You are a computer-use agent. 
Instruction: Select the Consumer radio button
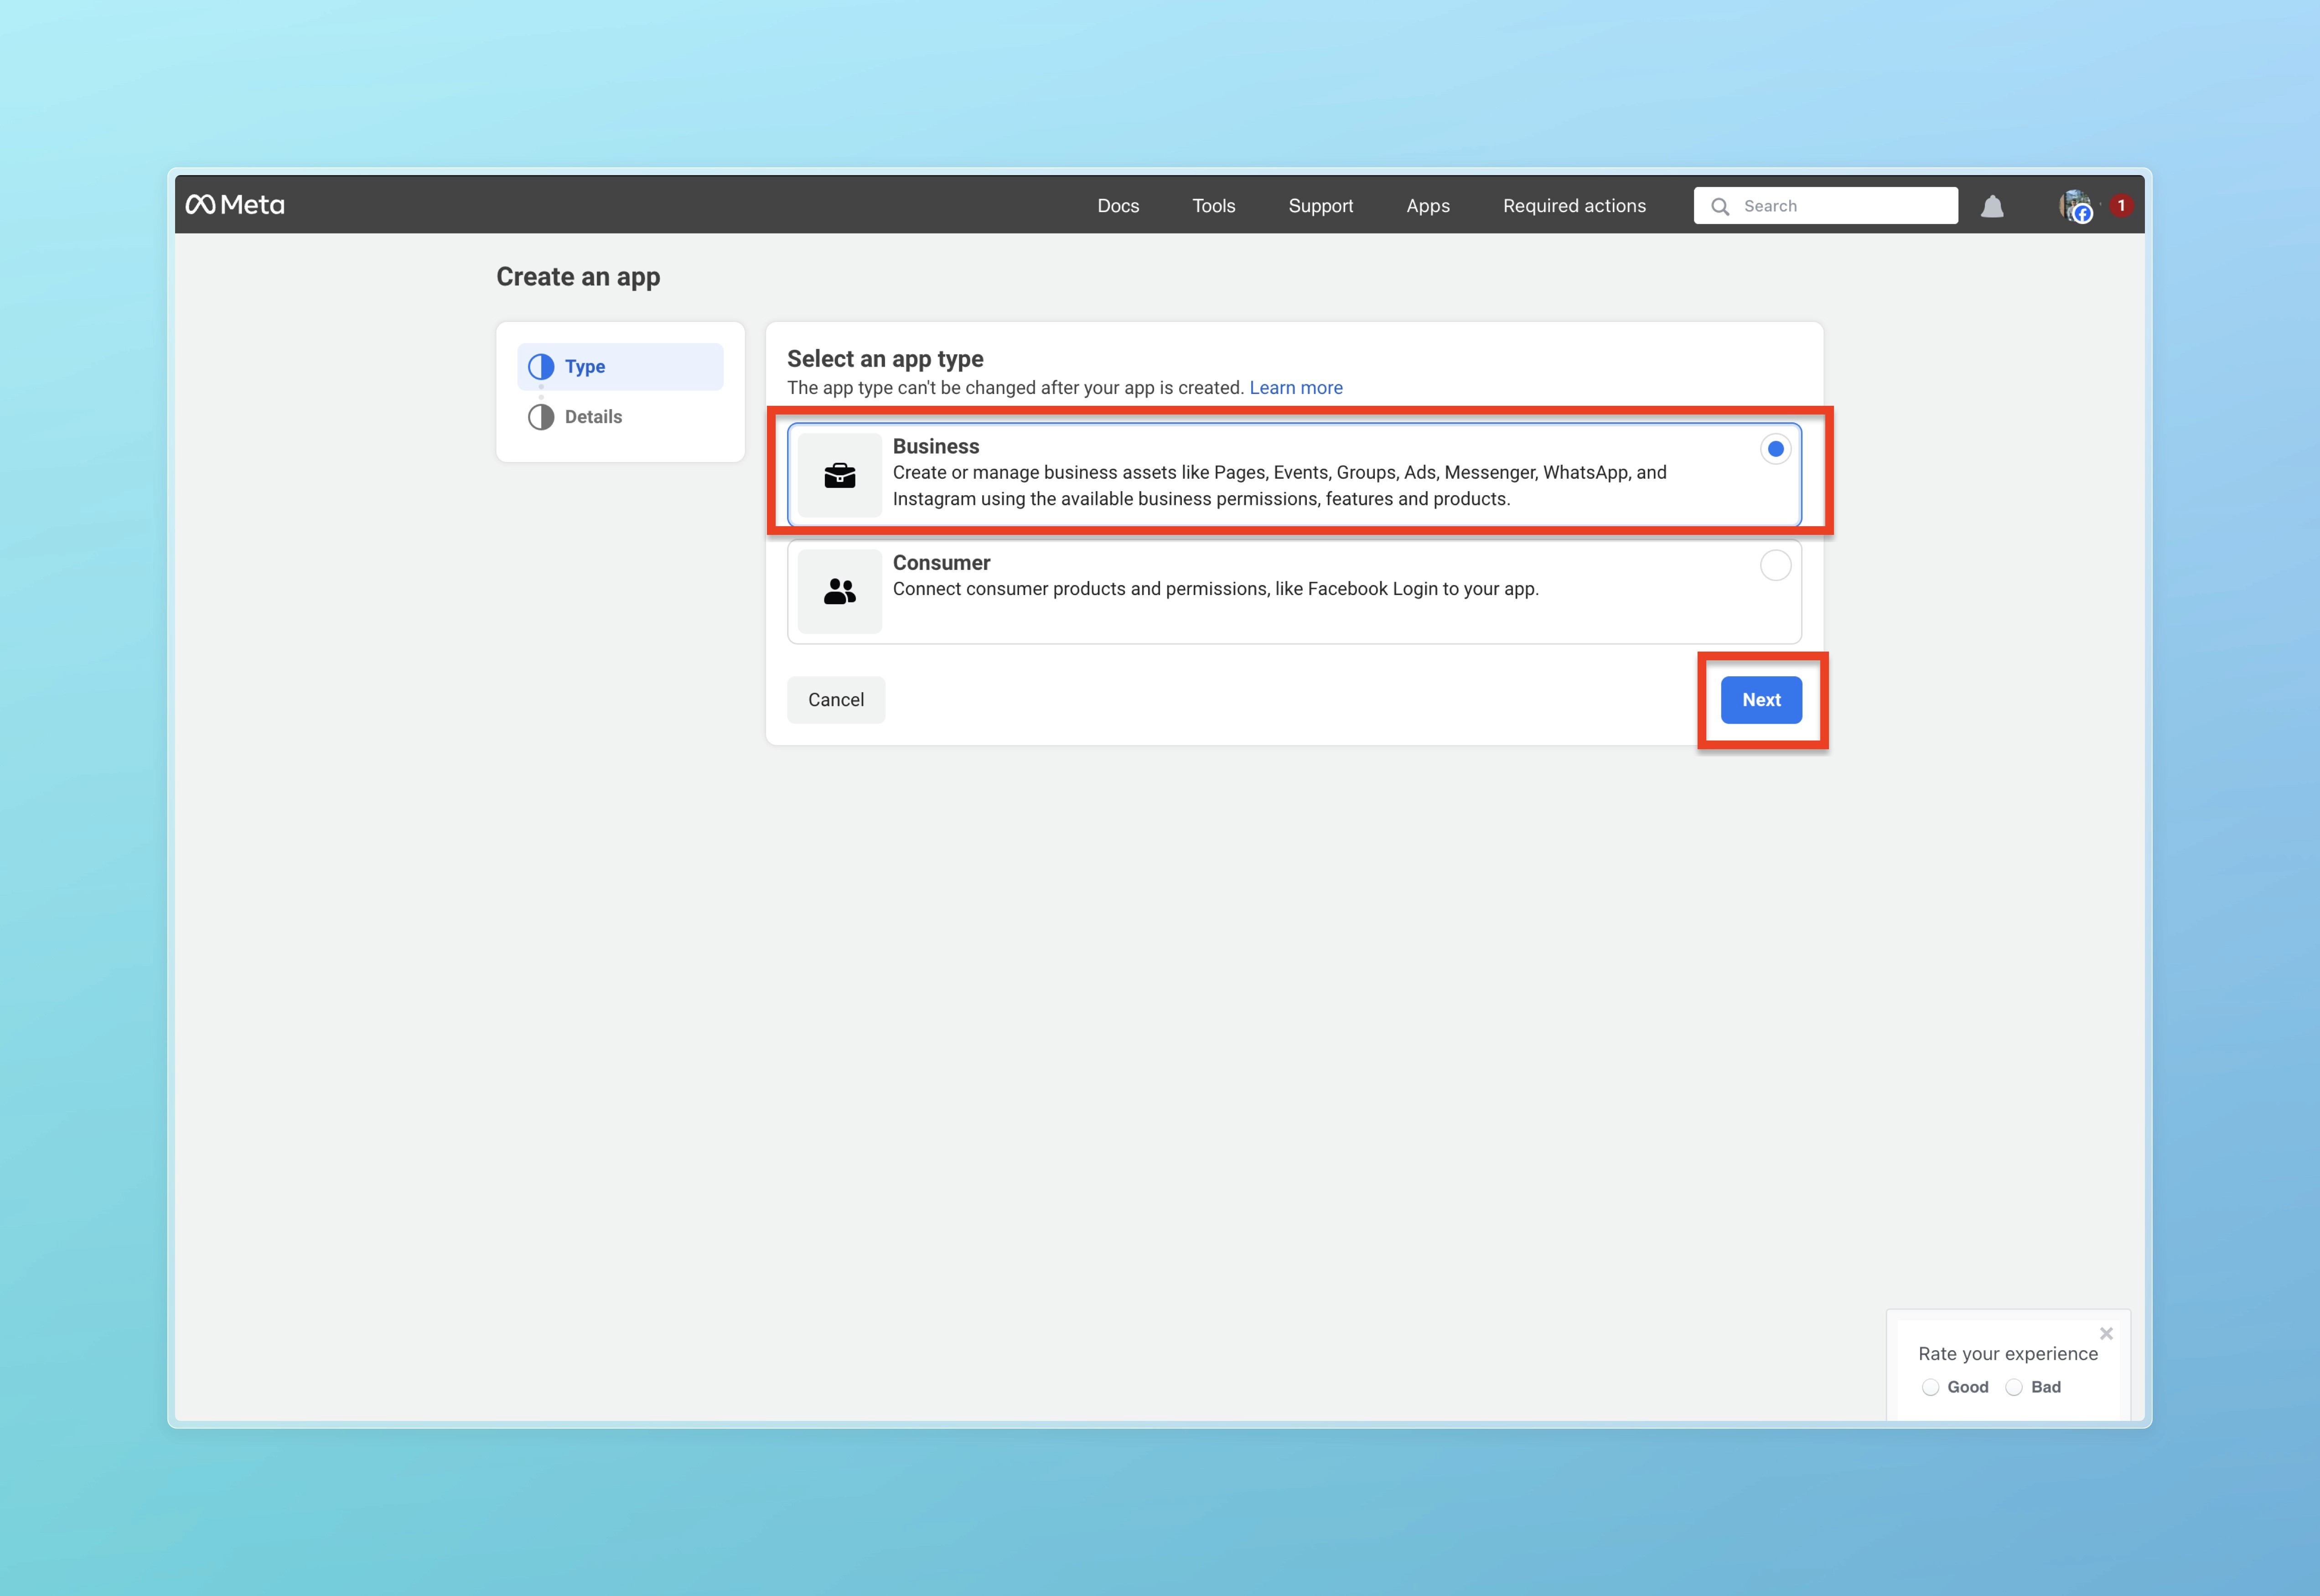point(1775,565)
